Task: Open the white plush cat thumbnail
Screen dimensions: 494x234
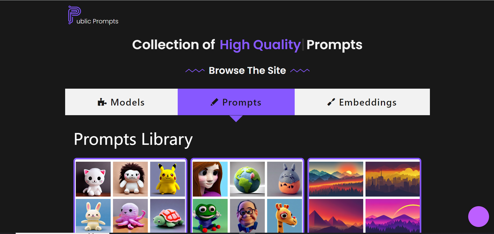Action: pyautogui.click(x=93, y=179)
